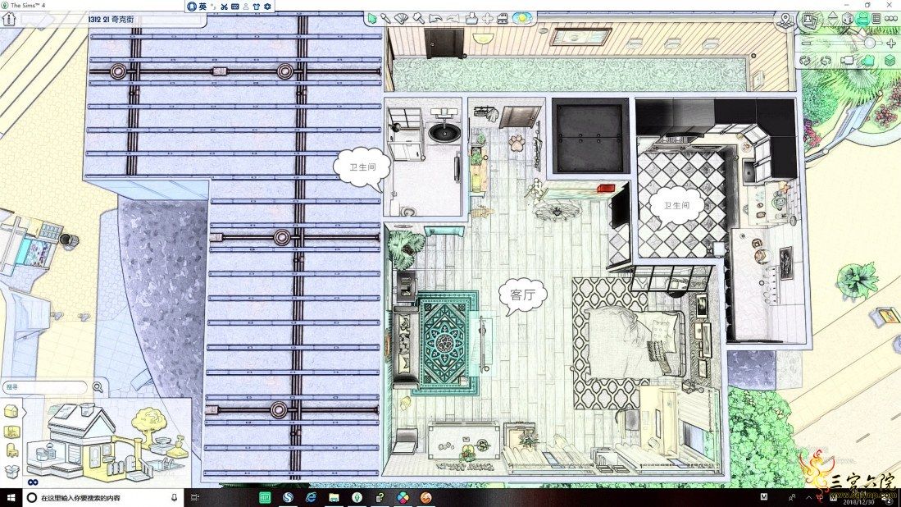Click the Cortana taskbar search box
This screenshot has width=901, height=507.
[x=103, y=498]
